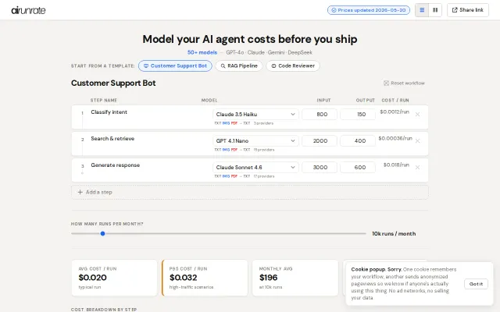
Task: Click the chat icon in Customer Support Bot chip
Action: click(146, 66)
